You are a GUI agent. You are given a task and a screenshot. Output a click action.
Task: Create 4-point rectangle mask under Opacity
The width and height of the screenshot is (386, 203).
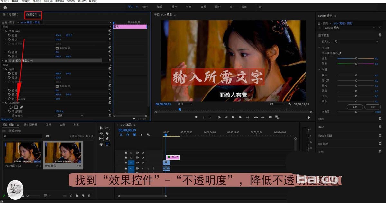click(16, 107)
